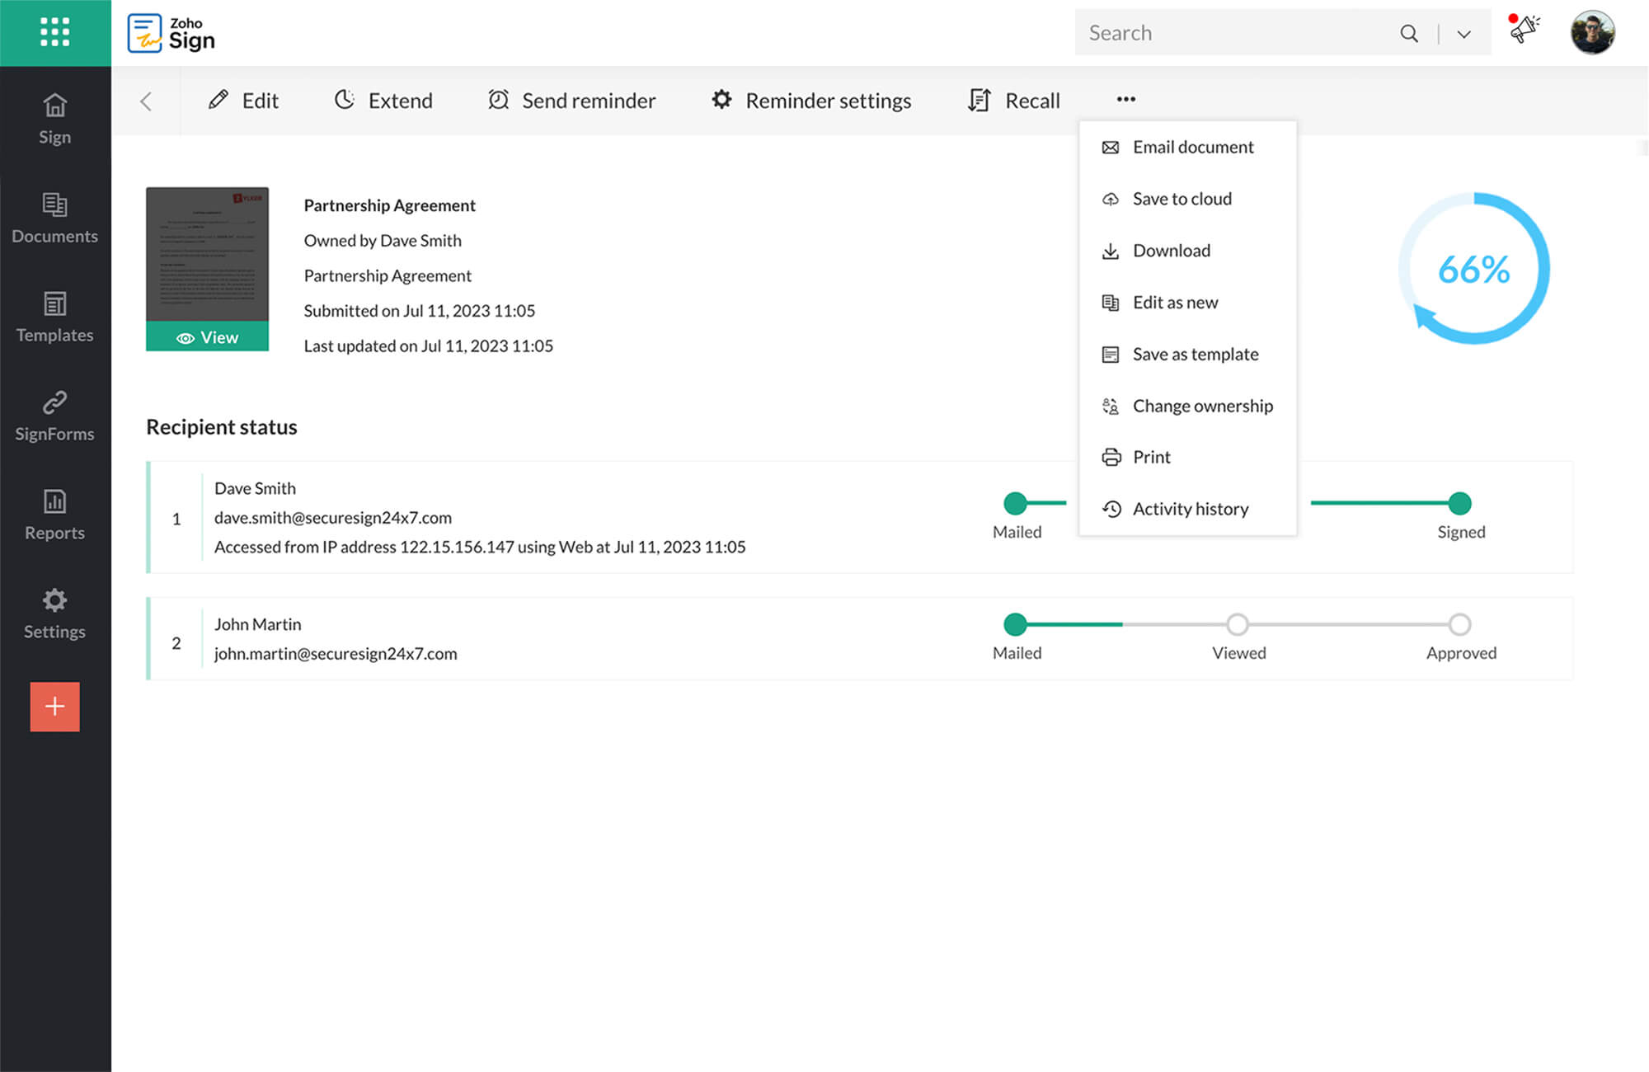Open Documents in the sidebar
The image size is (1649, 1072).
(x=54, y=218)
